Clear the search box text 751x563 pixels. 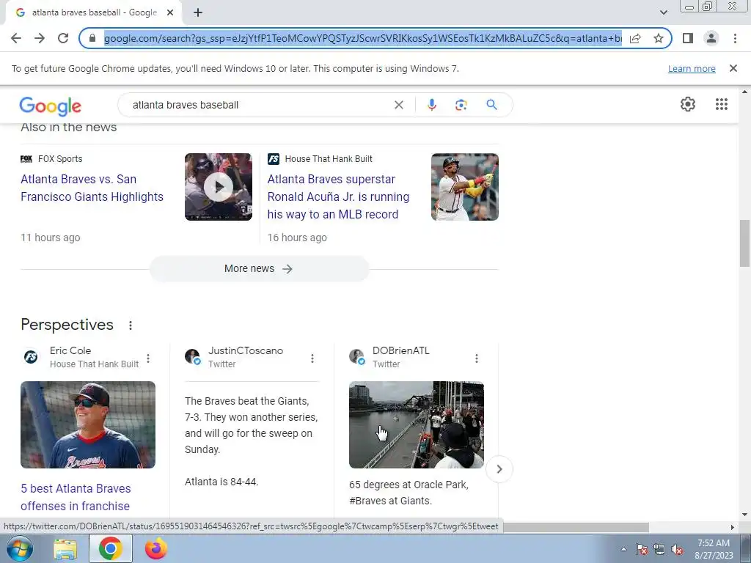(398, 105)
